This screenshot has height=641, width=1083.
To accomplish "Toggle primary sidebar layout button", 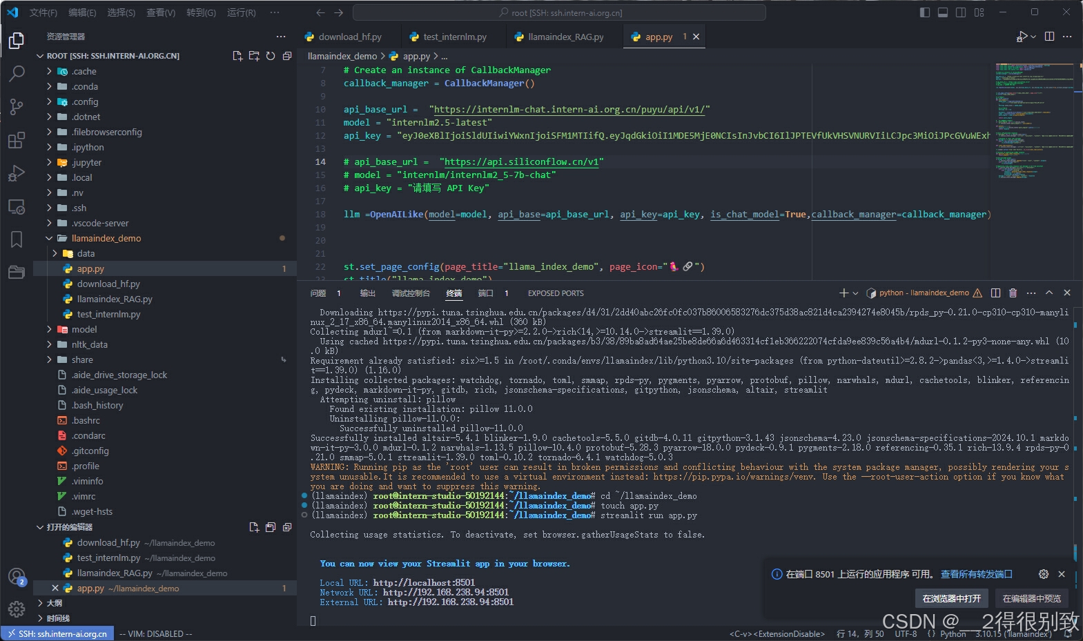I will (x=925, y=12).
